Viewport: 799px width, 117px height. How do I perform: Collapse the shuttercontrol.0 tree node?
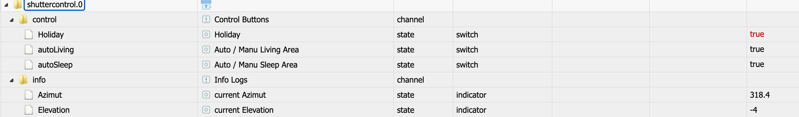(x=6, y=5)
